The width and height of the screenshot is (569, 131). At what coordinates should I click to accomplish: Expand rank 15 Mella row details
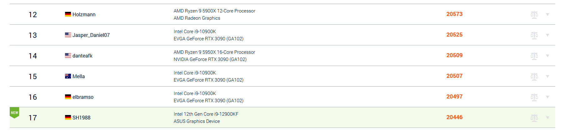547,77
